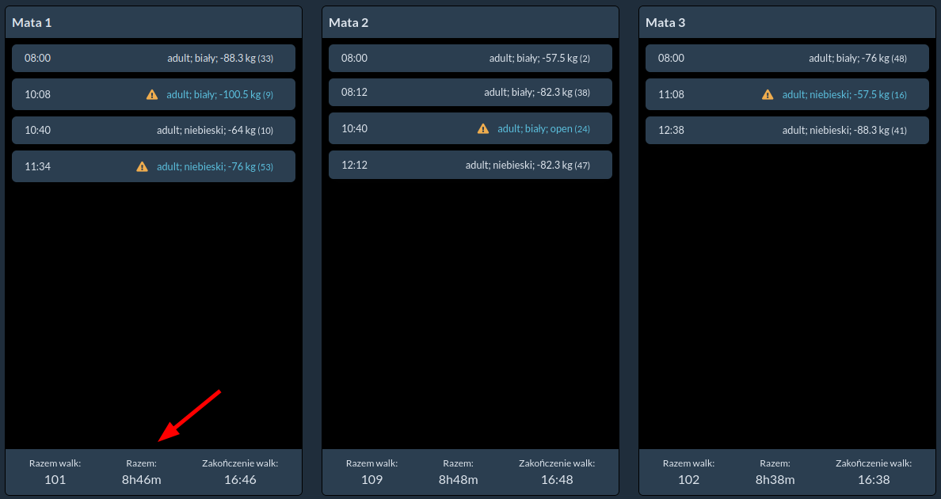Screen dimensions: 941x499
Task: Select the 08:00 slot on Mata 2
Action: [x=470, y=58]
